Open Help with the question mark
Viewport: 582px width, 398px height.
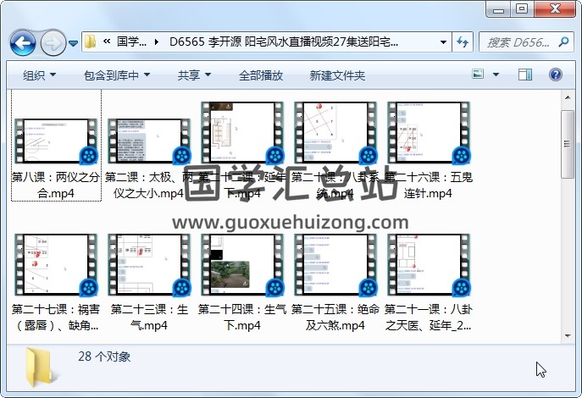[555, 75]
